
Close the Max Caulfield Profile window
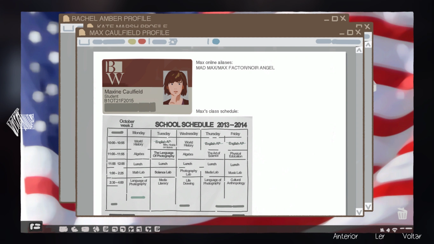358,32
